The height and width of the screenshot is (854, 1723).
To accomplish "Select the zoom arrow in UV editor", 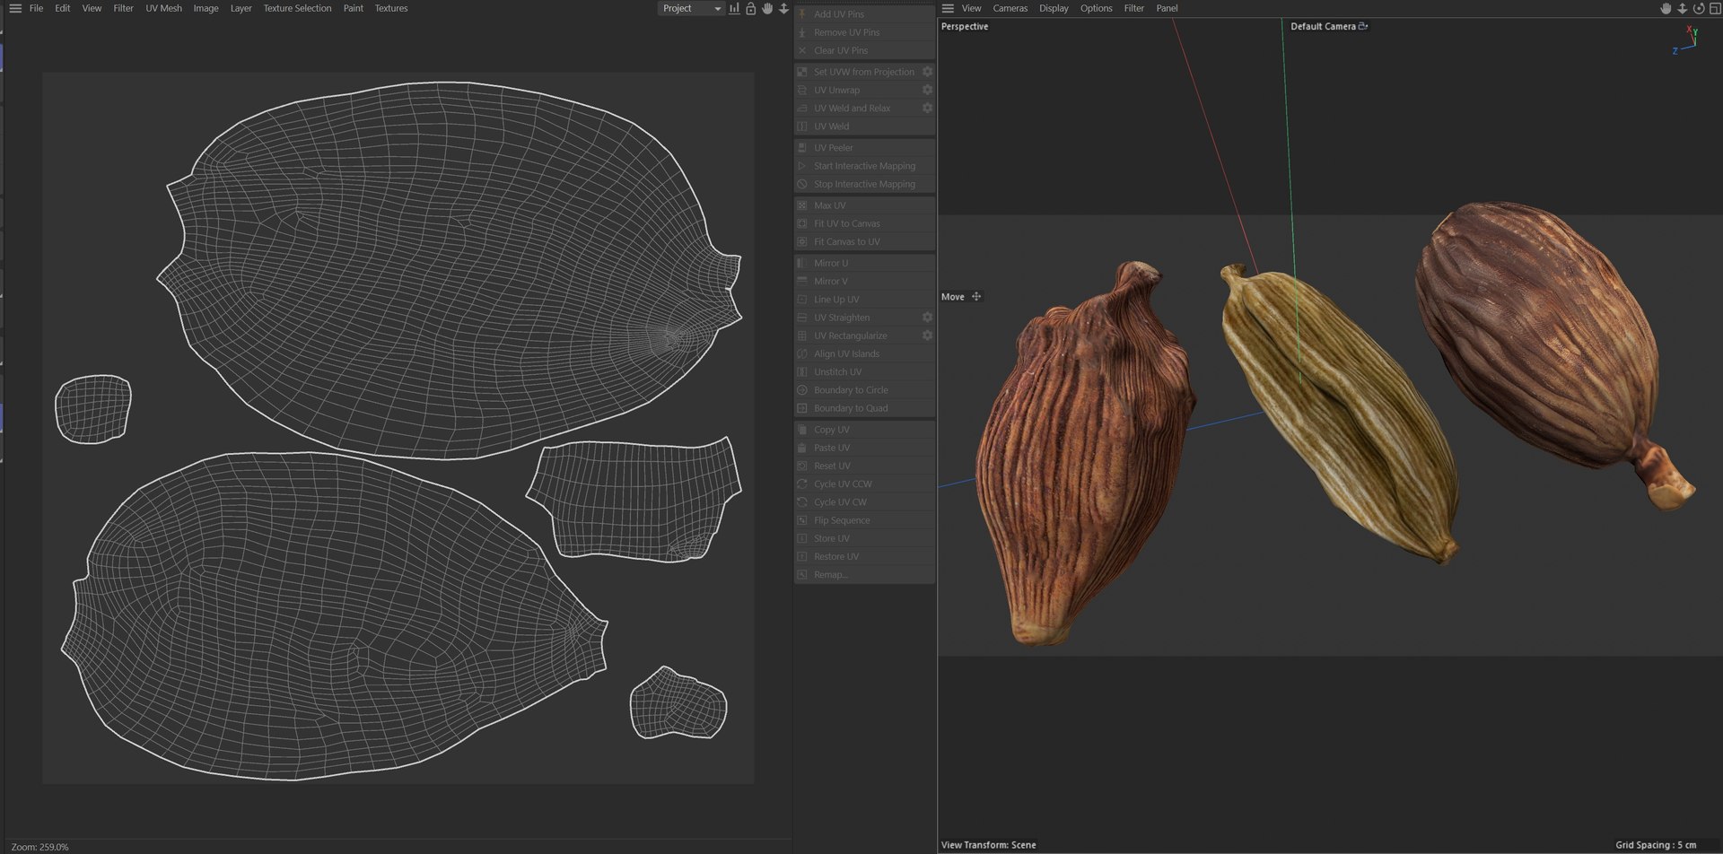I will [x=783, y=8].
